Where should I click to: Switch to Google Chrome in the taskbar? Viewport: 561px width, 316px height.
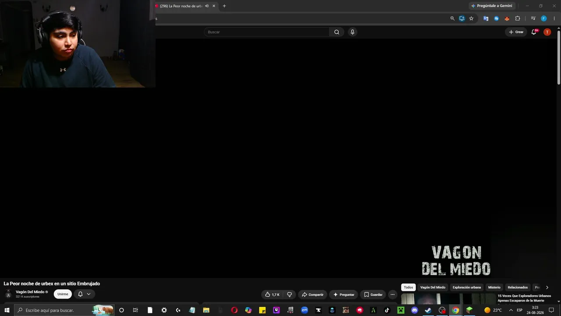tap(455, 310)
